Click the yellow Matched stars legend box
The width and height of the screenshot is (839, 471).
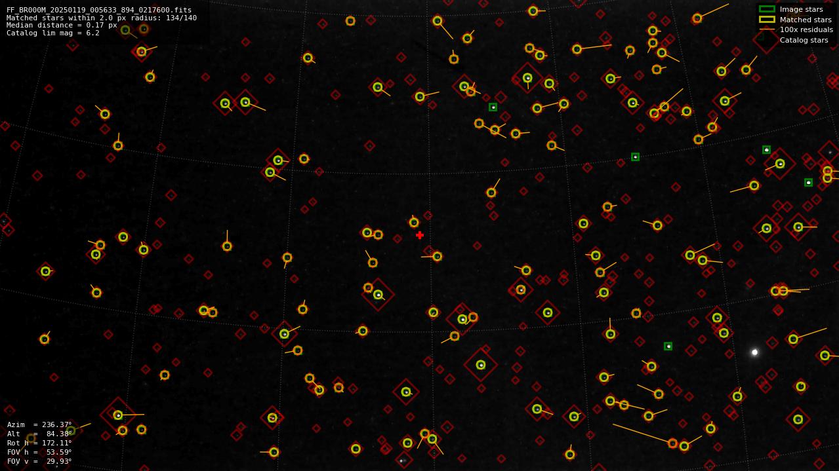point(767,20)
